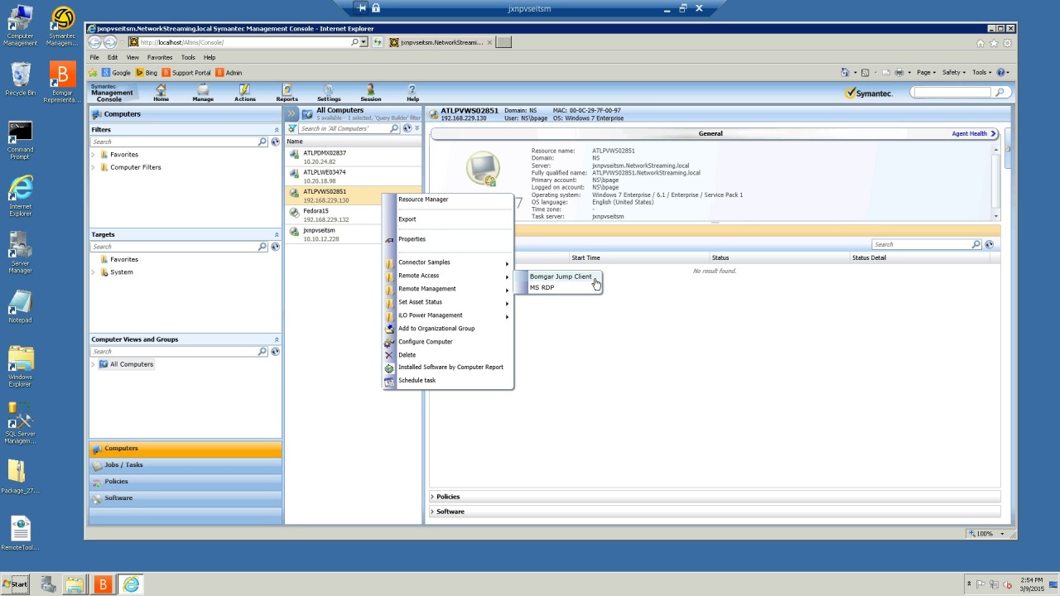Select MS RDP from submenu
This screenshot has width=1060, height=596.
(x=542, y=287)
